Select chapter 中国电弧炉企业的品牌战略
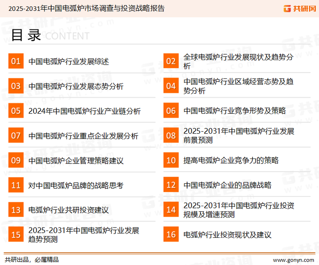The width and height of the screenshot is (319, 265). (227, 185)
